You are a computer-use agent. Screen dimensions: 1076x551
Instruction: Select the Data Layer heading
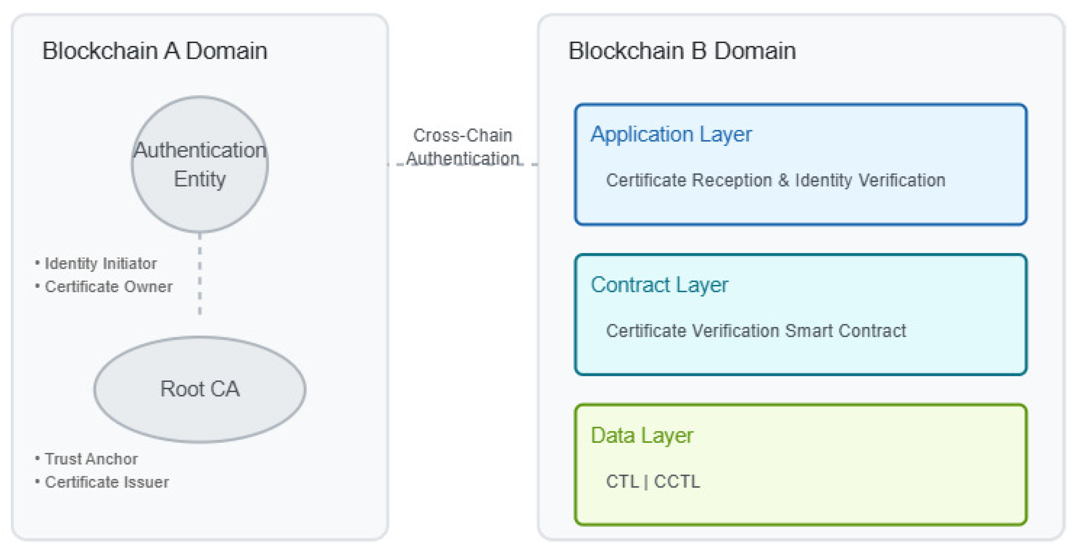coord(642,435)
